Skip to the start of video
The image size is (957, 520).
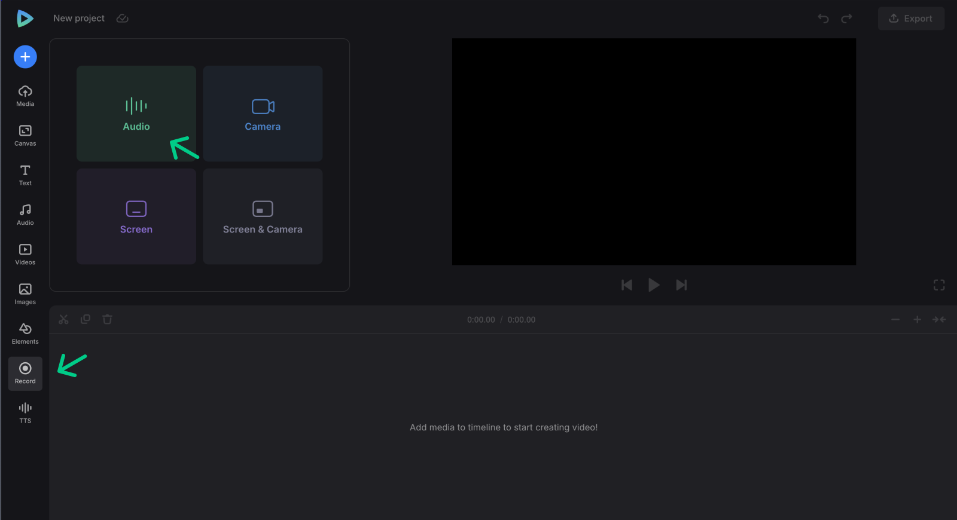(627, 285)
